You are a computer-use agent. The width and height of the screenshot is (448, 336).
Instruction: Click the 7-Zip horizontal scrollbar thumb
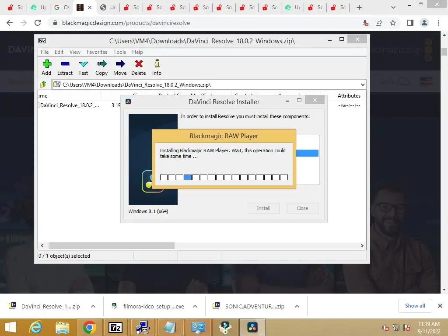[x=112, y=246]
